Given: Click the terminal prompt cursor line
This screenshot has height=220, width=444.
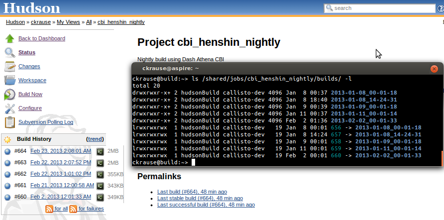Looking at the screenshot, I should 164,162.
